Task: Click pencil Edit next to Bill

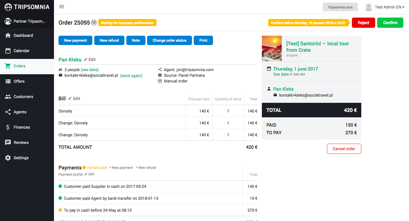Action: (74, 99)
